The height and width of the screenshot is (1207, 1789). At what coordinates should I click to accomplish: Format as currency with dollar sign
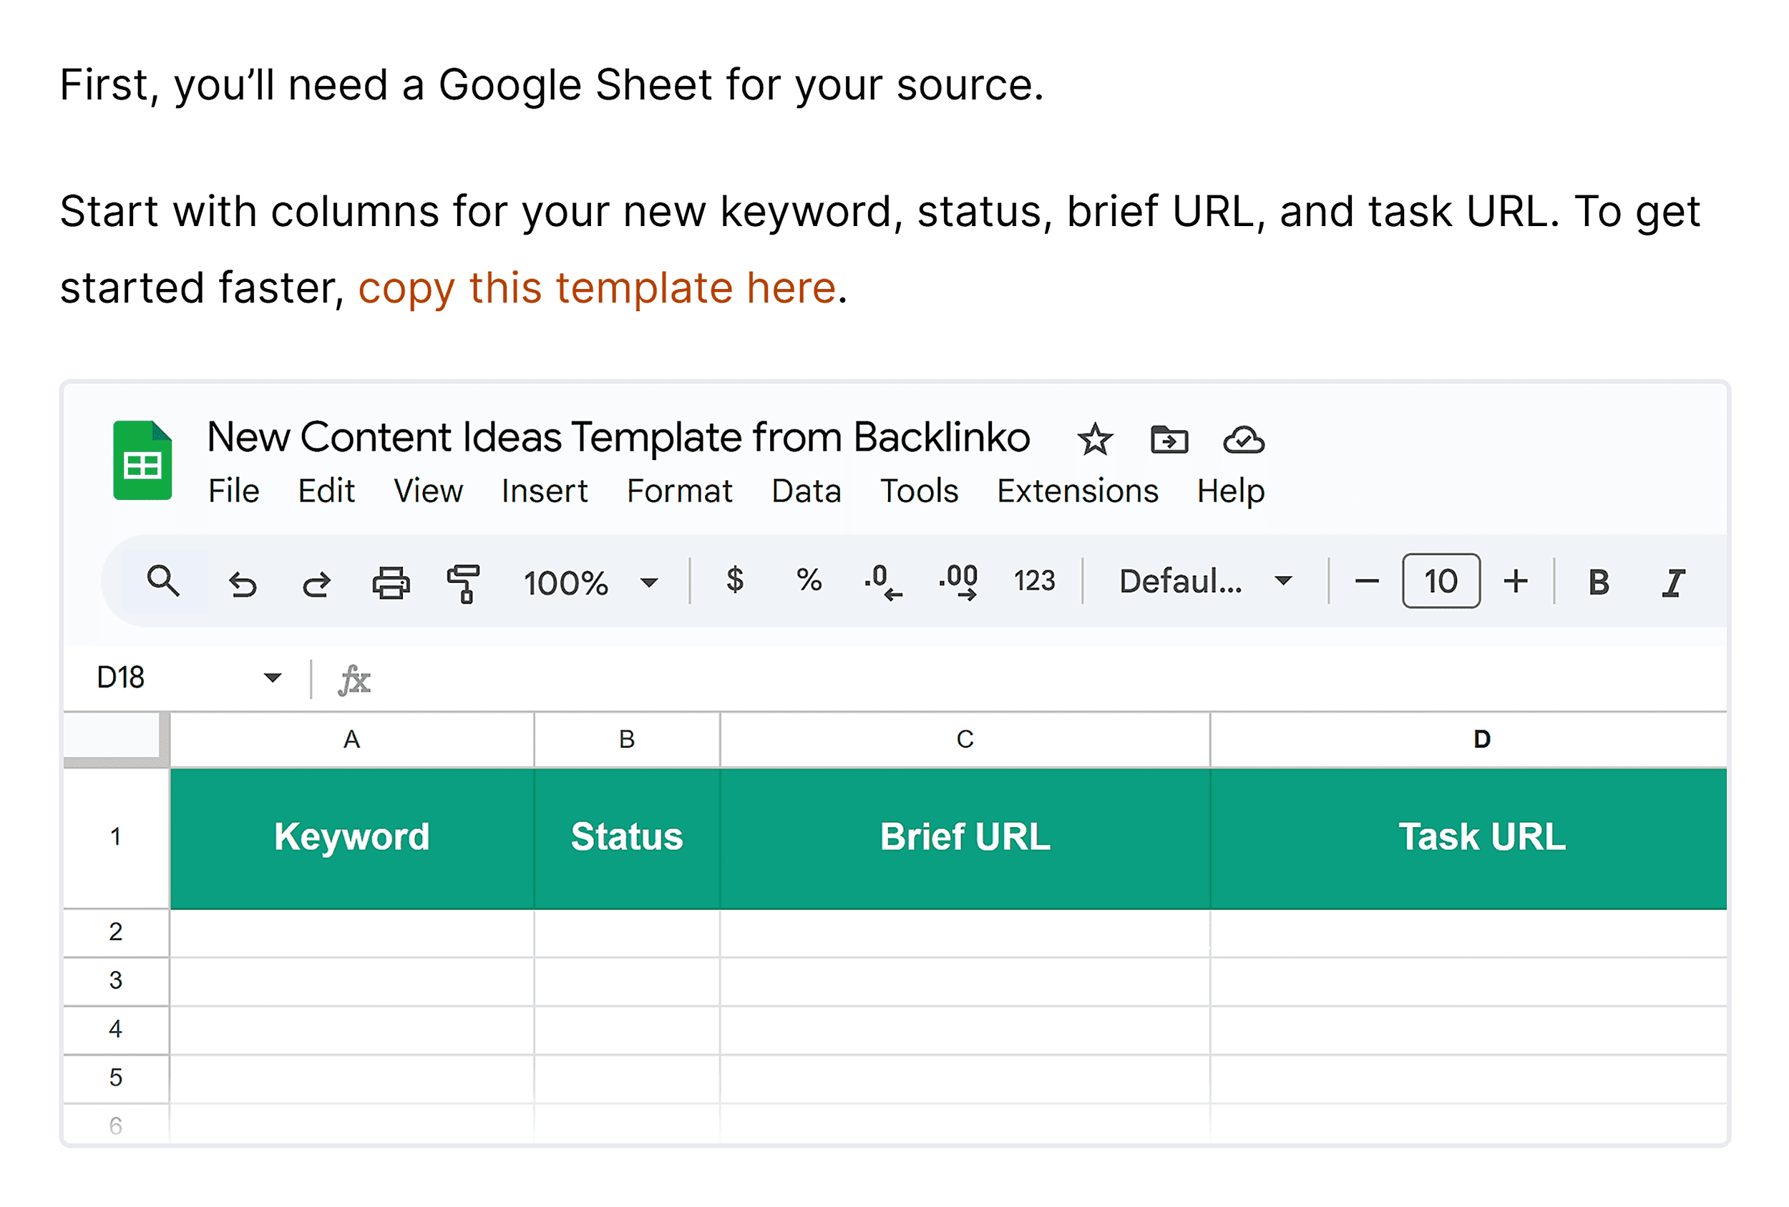point(734,580)
